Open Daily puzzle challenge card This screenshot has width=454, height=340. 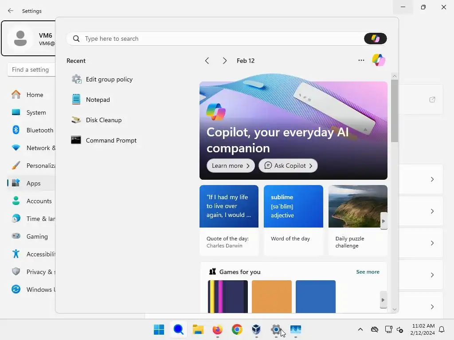coord(358,220)
